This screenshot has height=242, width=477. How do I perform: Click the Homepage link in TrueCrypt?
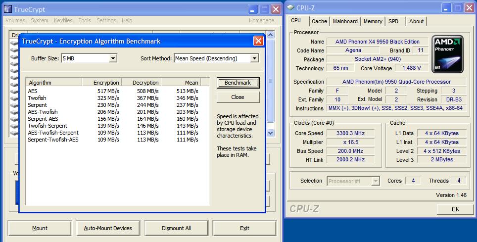tap(261, 20)
